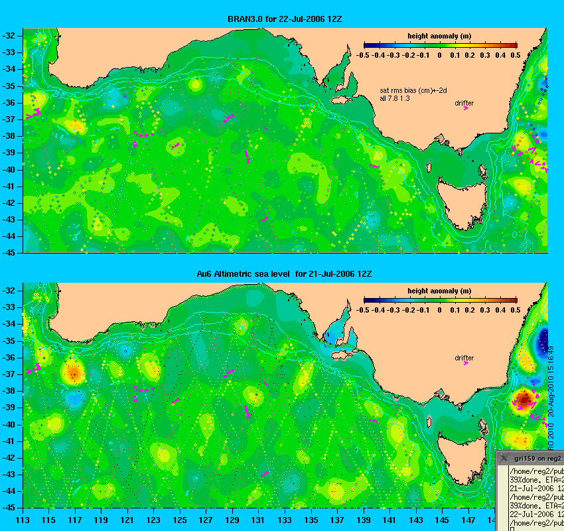Click latitude label -44 in the Au6 panel
Image resolution: width=564 pixels, height=531 pixels.
coord(9,491)
